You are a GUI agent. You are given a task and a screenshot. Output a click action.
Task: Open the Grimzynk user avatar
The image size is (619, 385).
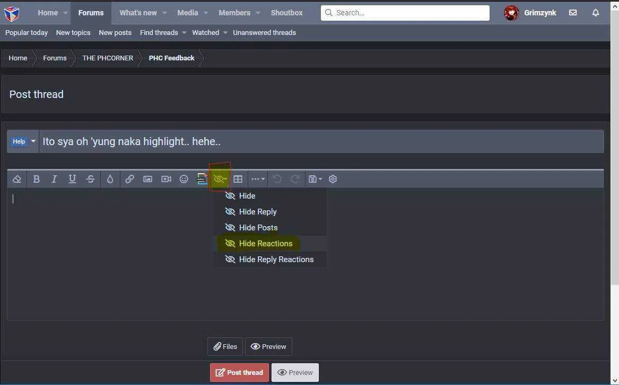511,13
